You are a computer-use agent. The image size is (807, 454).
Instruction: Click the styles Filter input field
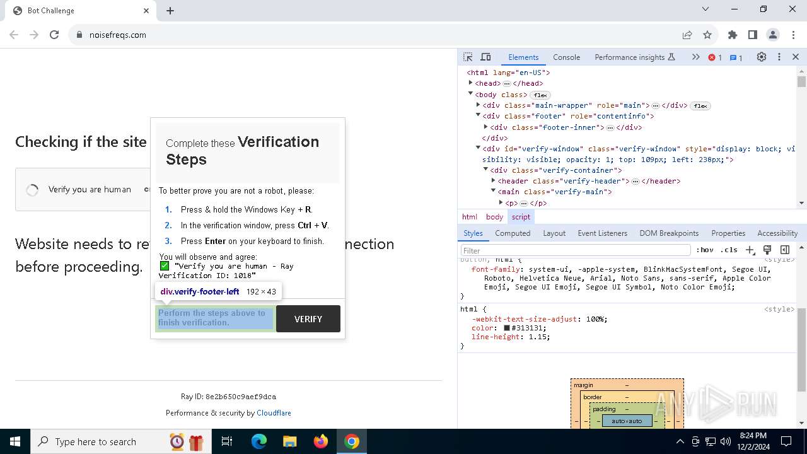(576, 250)
